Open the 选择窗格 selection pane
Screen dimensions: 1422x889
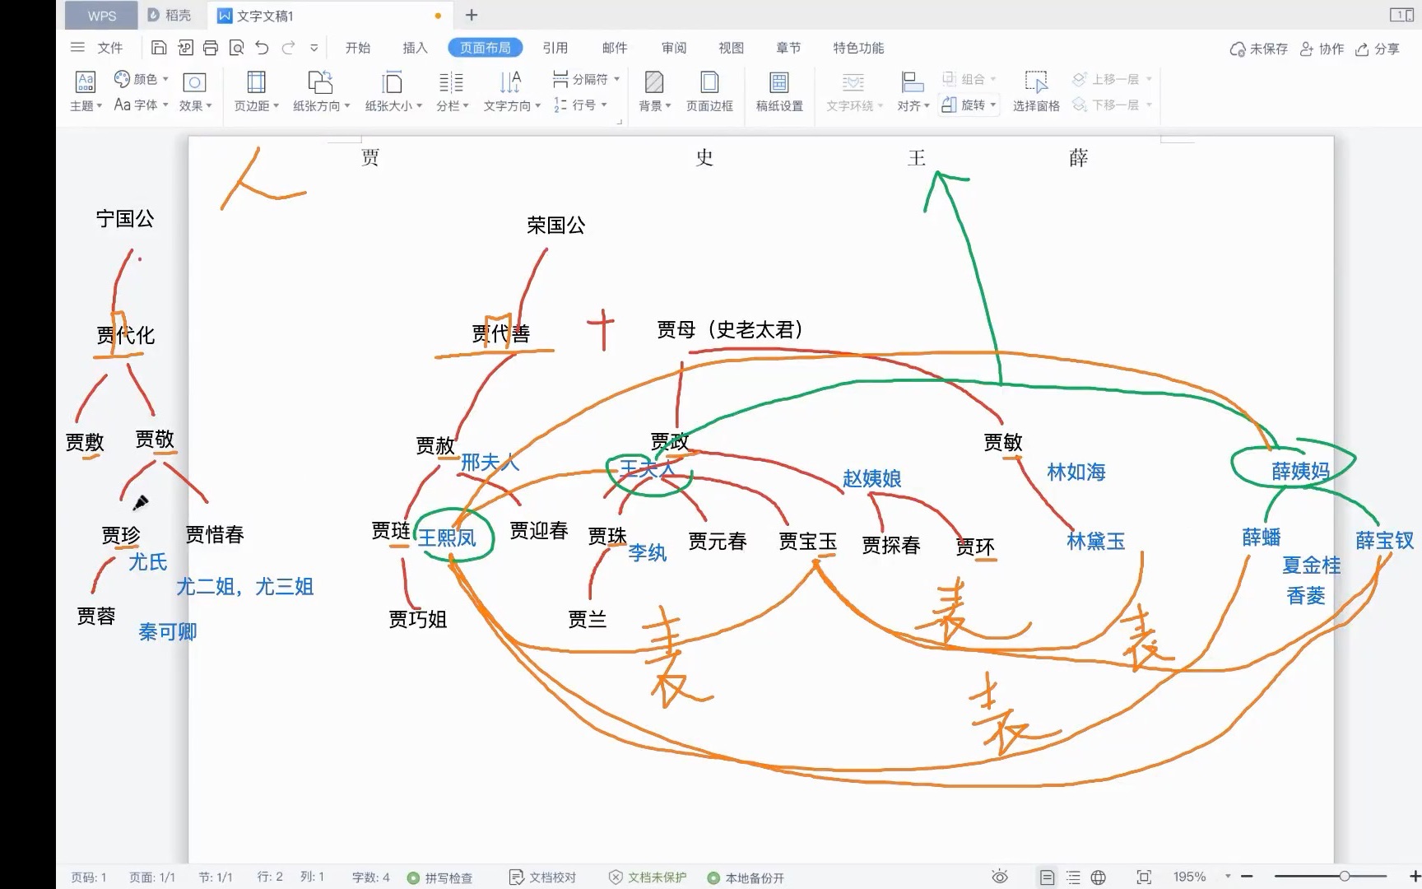1036,91
